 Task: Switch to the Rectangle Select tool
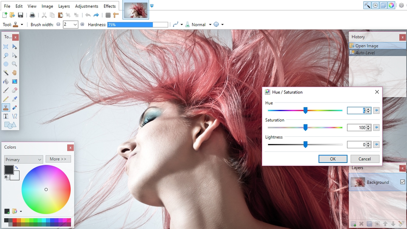6,47
